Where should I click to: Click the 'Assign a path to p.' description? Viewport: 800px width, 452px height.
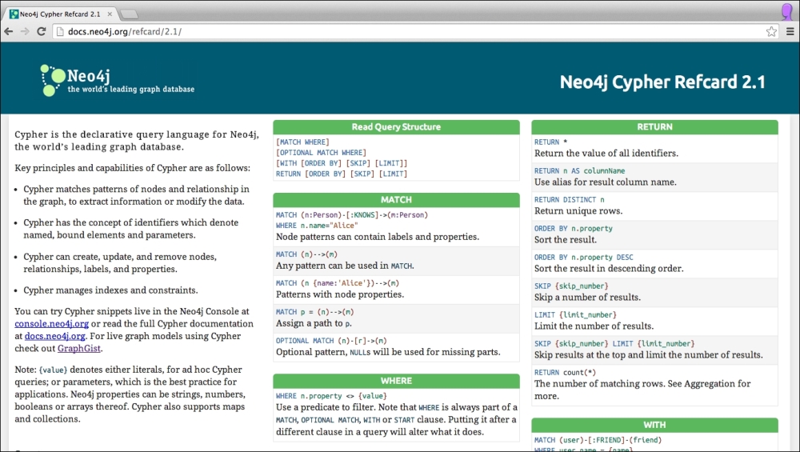[314, 323]
